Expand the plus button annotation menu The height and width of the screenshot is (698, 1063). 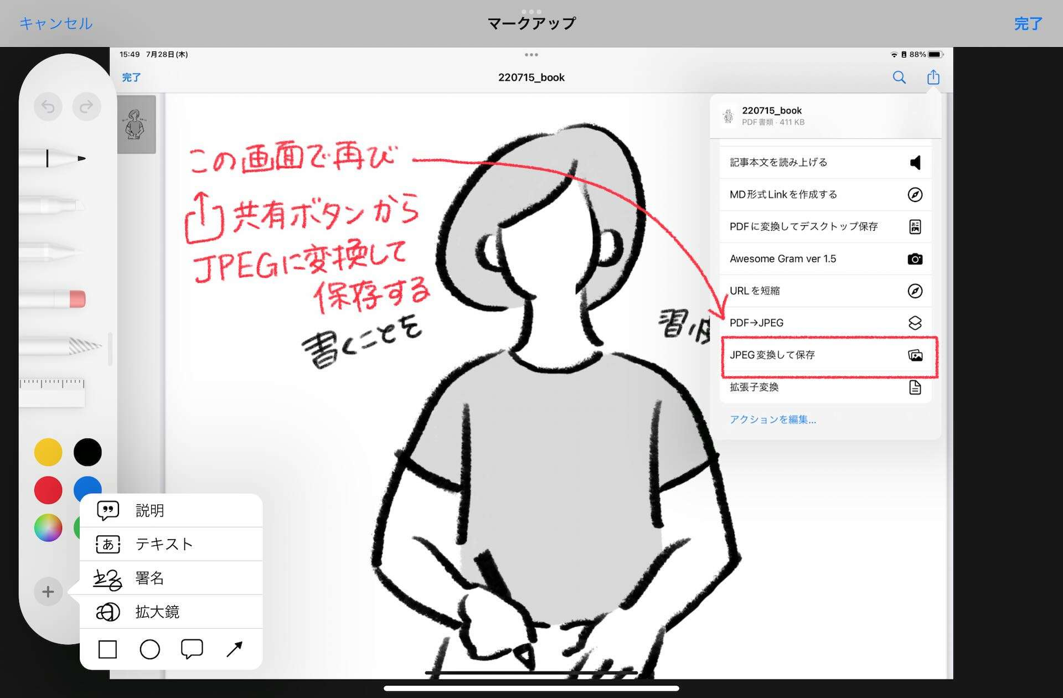48,592
